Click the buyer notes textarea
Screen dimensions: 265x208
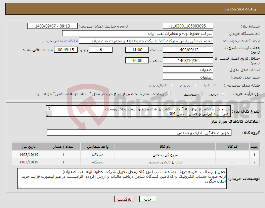coord(122,178)
